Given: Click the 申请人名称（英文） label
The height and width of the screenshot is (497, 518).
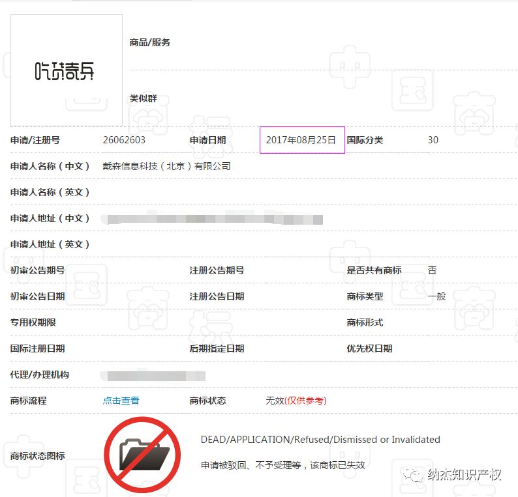Looking at the screenshot, I should (50, 192).
